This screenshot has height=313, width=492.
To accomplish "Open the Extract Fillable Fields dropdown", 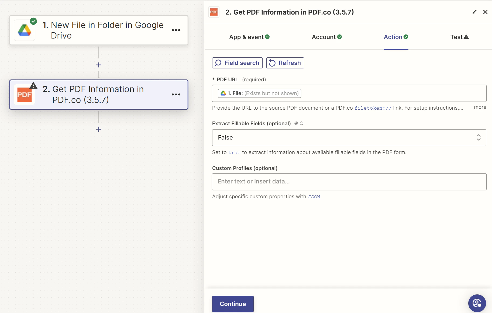I will pos(349,138).
